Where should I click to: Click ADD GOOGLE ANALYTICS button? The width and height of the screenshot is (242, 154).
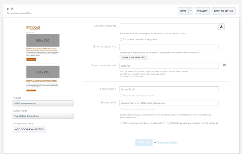pyautogui.click(x=29, y=129)
